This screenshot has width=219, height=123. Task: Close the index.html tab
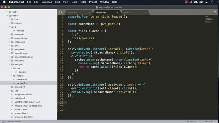point(89,12)
